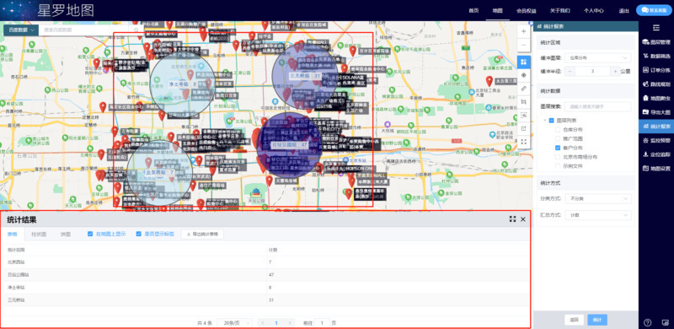Click the fullscreen map tool icon

click(523, 142)
